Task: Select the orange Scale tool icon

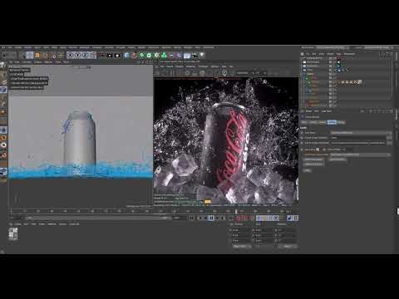Action: pyautogui.click(x=37, y=56)
